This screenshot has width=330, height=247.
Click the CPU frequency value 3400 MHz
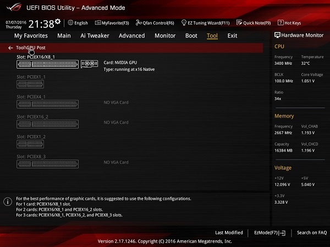283,63
